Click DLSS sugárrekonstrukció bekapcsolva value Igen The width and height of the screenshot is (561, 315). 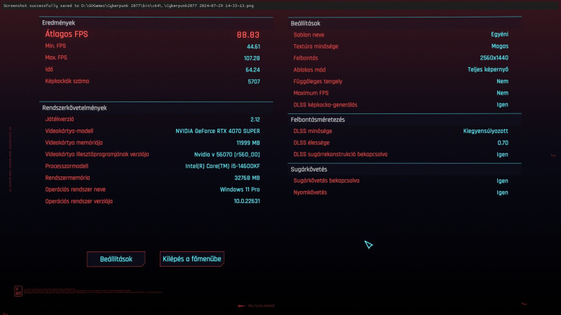502,155
